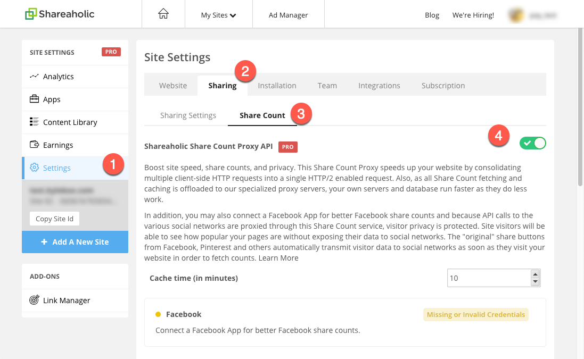Increase cache time with up arrow
Viewport: 584px width, 359px height.
pos(535,274)
